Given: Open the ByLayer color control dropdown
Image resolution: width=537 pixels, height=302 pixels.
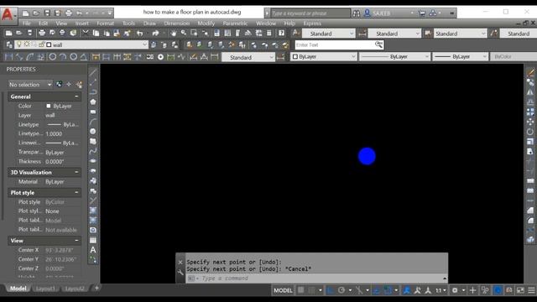Looking at the screenshot, I should coord(324,56).
